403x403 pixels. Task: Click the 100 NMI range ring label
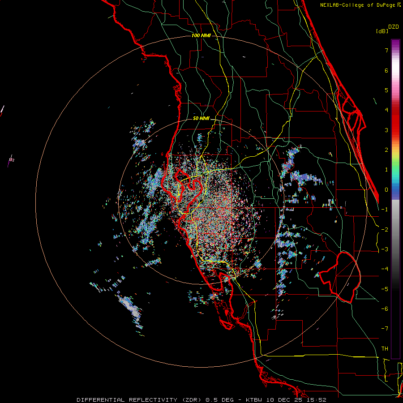[201, 35]
